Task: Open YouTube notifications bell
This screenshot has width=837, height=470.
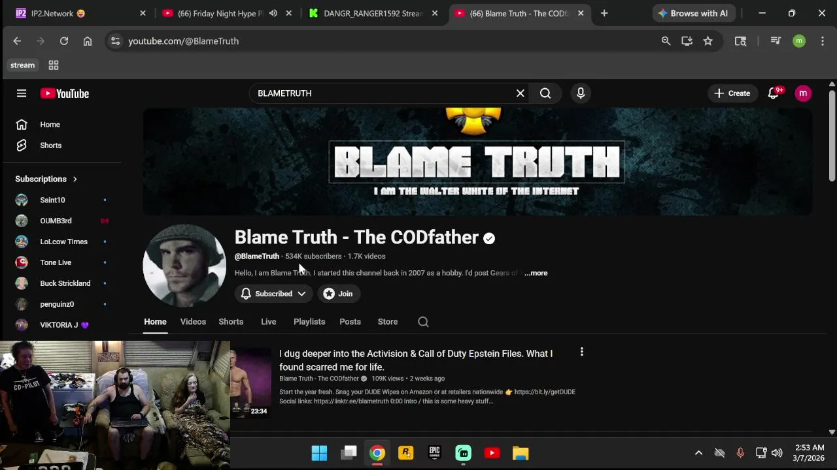Action: tap(774, 93)
